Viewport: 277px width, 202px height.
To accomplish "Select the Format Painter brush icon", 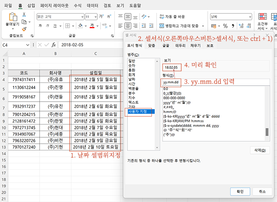I will pos(24,29).
